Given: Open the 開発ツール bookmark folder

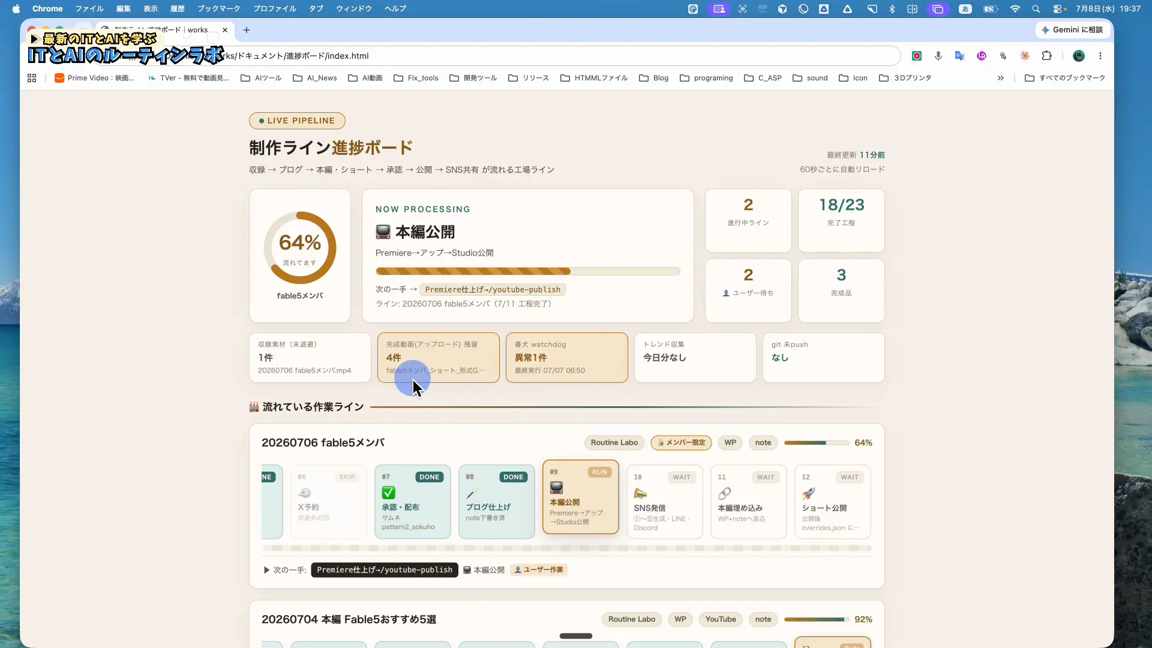Looking at the screenshot, I should pyautogui.click(x=473, y=78).
